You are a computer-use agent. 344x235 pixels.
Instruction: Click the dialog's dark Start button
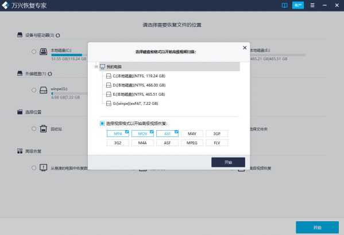pyautogui.click(x=228, y=162)
